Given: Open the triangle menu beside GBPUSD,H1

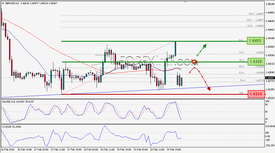Looking at the screenshot, I should (3, 3).
